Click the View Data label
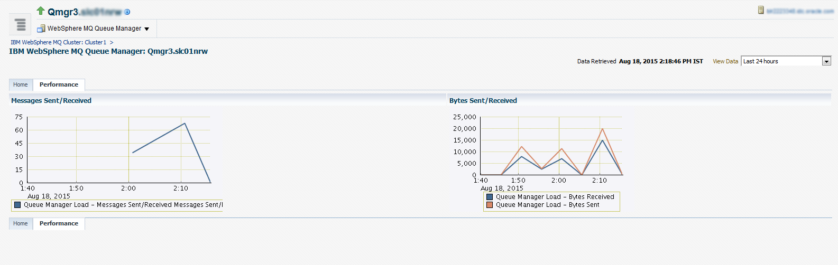 tap(725, 61)
